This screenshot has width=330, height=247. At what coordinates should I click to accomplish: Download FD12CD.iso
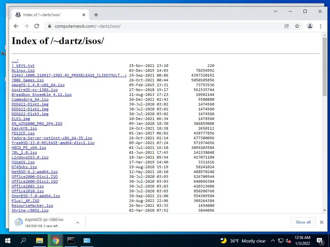[23, 133]
